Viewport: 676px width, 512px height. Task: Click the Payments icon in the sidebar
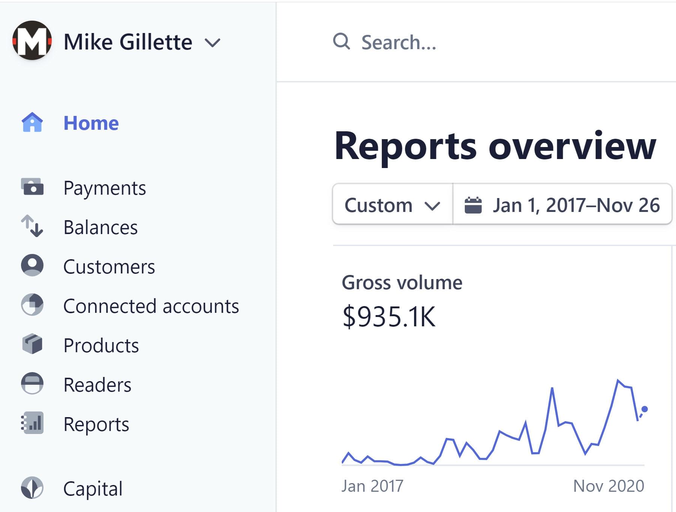pyautogui.click(x=32, y=187)
